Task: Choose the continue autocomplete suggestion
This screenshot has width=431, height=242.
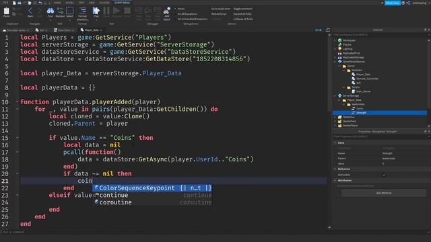Action: pyautogui.click(x=152, y=195)
